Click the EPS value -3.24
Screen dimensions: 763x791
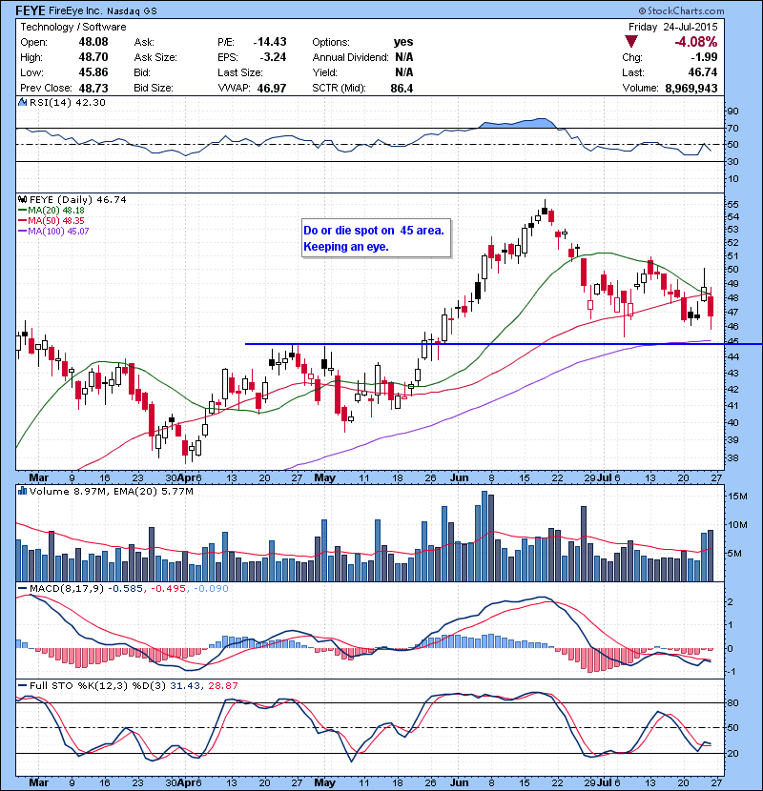click(273, 57)
